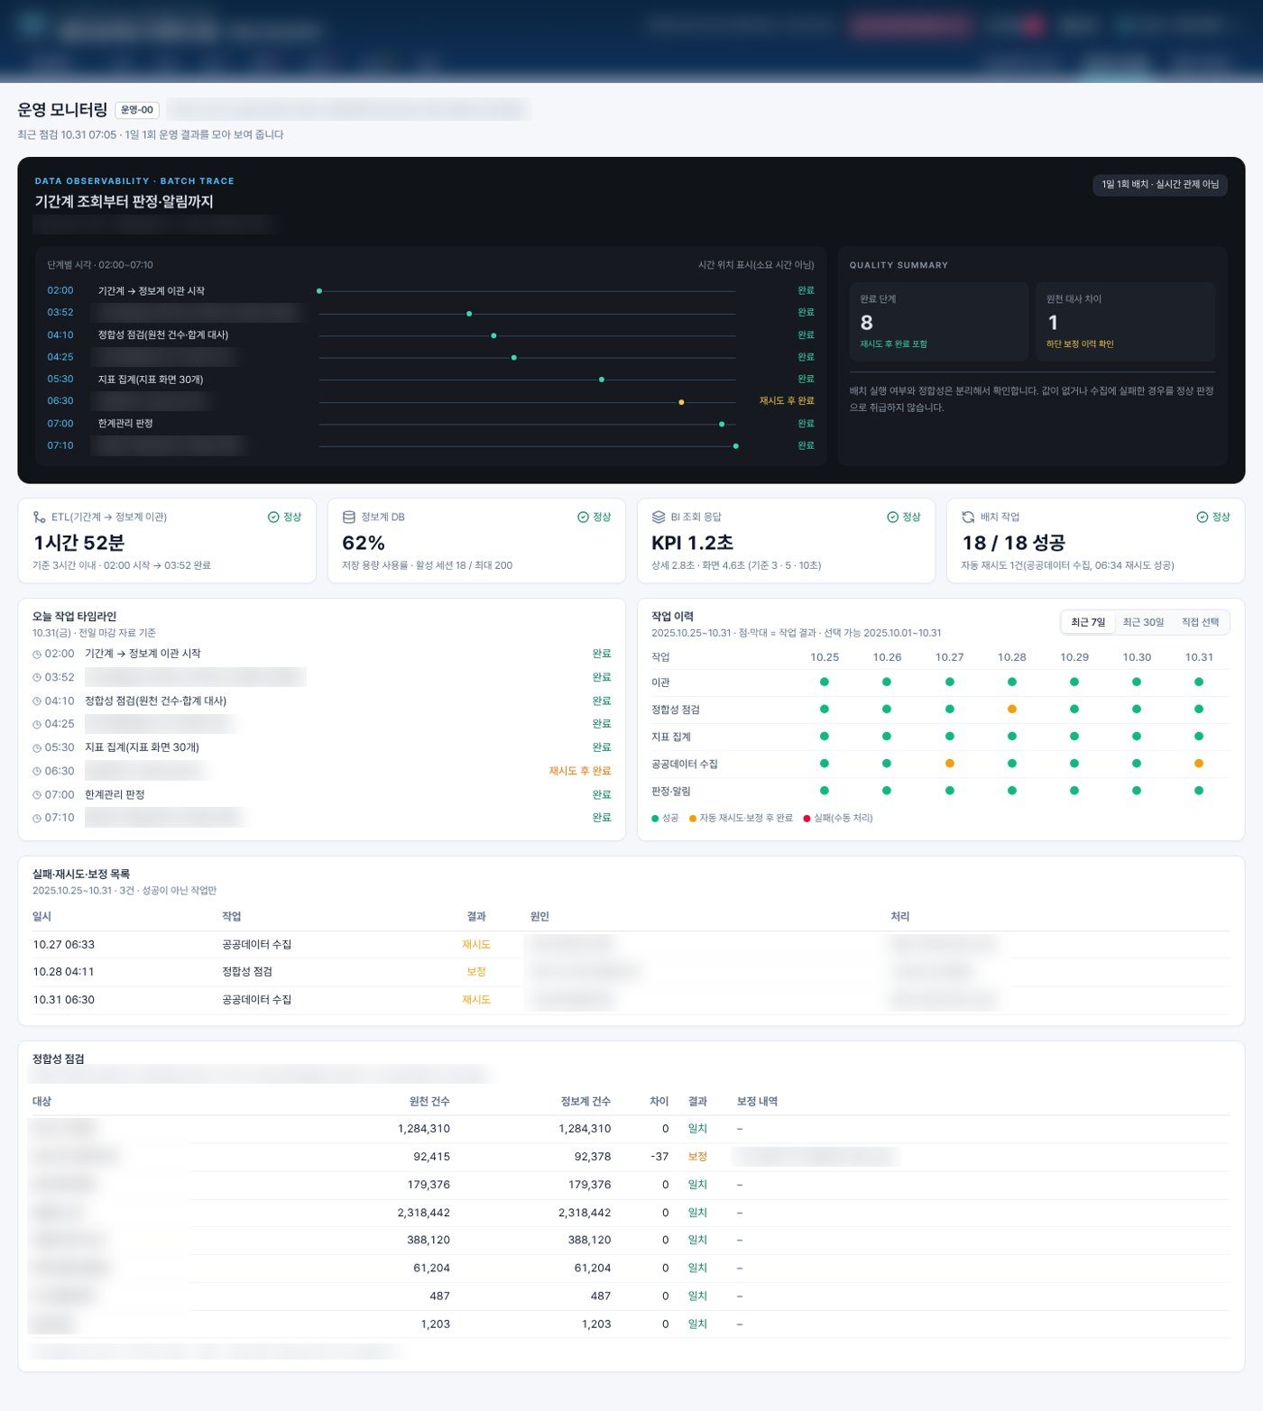Image resolution: width=1263 pixels, height=1411 pixels.
Task: Click the BI 조회 응답 layers icon
Action: (x=658, y=518)
